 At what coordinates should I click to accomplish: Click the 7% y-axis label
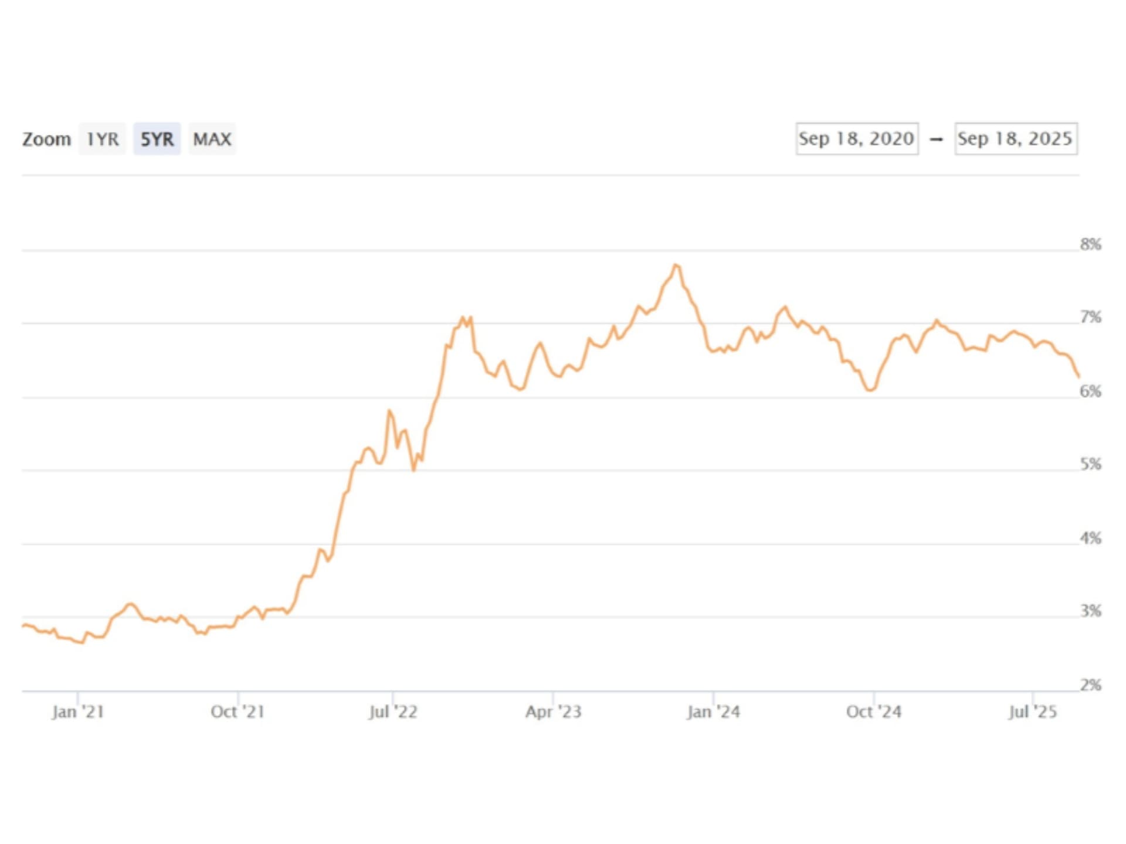pos(1090,317)
